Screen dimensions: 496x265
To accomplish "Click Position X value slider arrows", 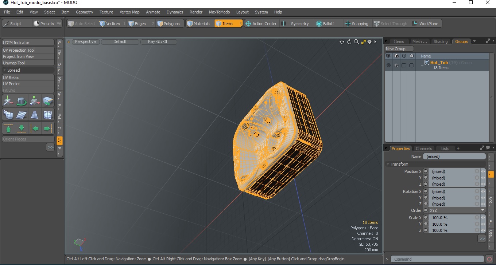I will (483, 171).
